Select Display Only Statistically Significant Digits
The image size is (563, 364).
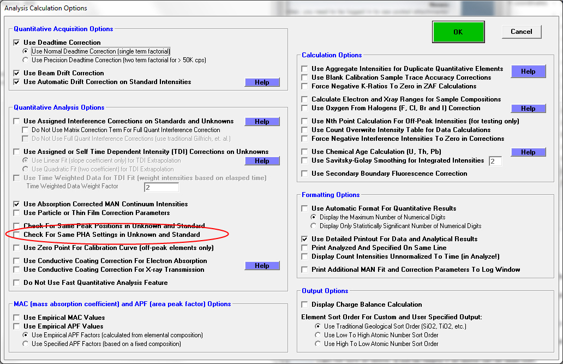coord(314,226)
